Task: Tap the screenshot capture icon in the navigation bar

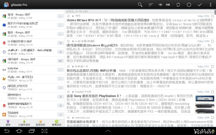Action: [x=44, y=131]
